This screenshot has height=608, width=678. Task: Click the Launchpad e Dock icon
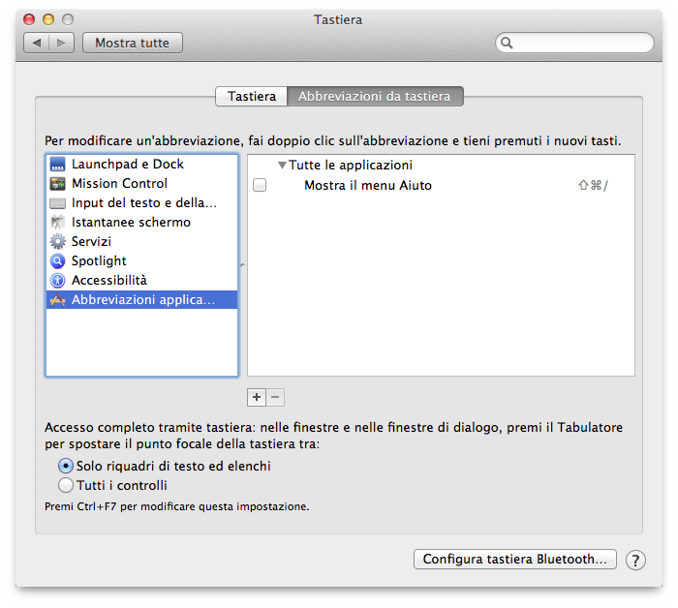pyautogui.click(x=57, y=165)
